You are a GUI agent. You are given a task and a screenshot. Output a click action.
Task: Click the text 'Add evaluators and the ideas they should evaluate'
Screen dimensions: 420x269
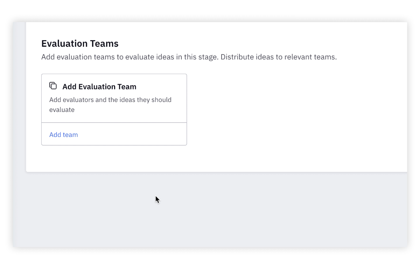[110, 105]
